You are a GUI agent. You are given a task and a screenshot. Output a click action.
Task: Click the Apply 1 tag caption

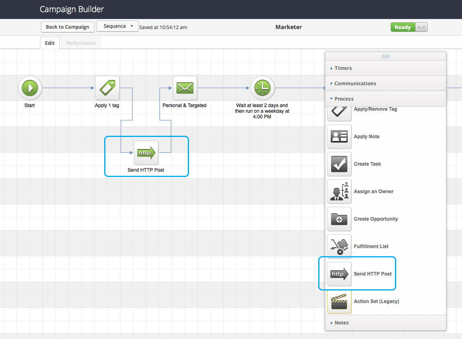click(107, 105)
